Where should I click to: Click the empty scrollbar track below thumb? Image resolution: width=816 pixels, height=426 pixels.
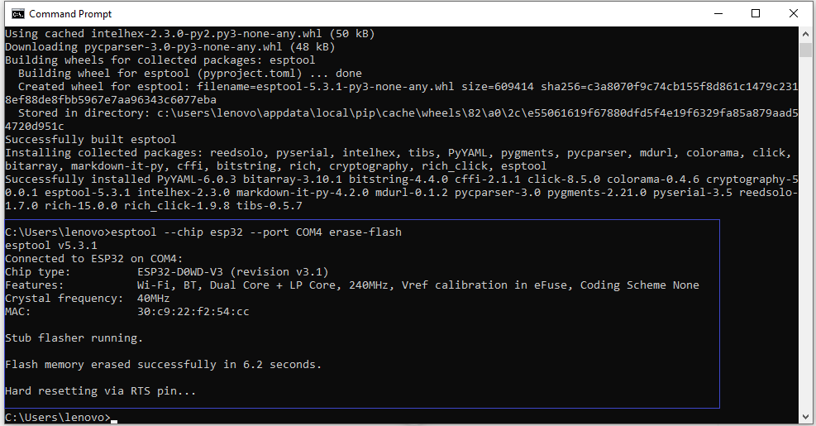click(805, 234)
